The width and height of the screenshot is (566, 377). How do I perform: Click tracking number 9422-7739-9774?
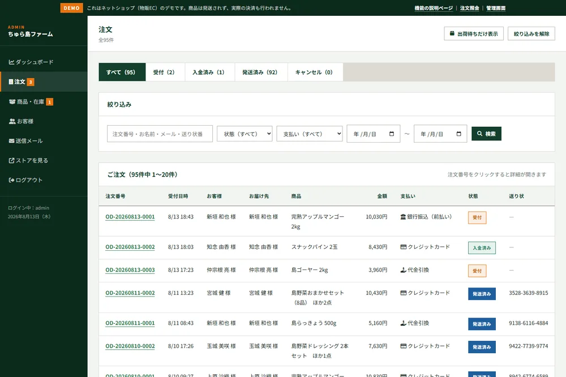[x=529, y=346]
